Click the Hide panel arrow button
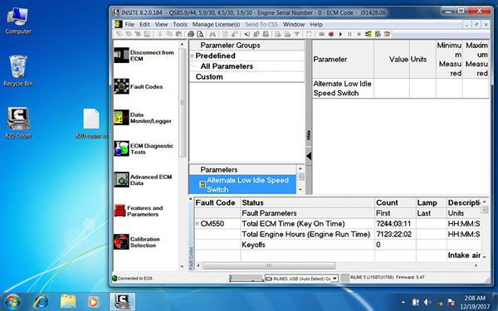The width and height of the screenshot is (498, 311). tap(309, 156)
